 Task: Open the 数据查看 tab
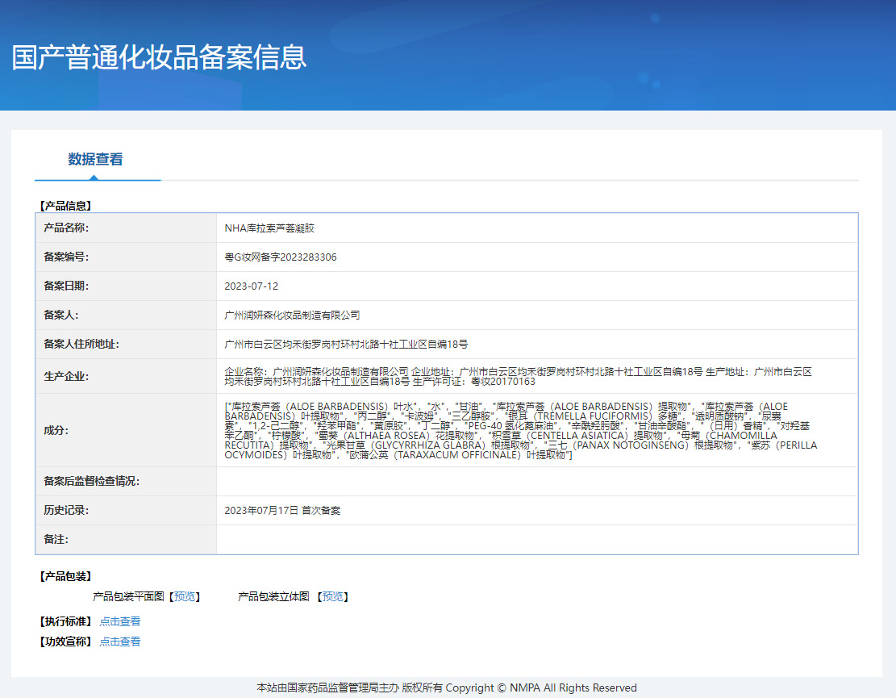[x=95, y=159]
